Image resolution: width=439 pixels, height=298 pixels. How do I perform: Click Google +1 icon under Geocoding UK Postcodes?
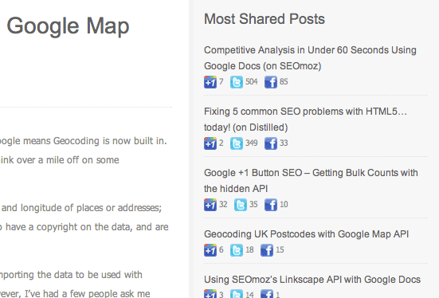point(210,250)
